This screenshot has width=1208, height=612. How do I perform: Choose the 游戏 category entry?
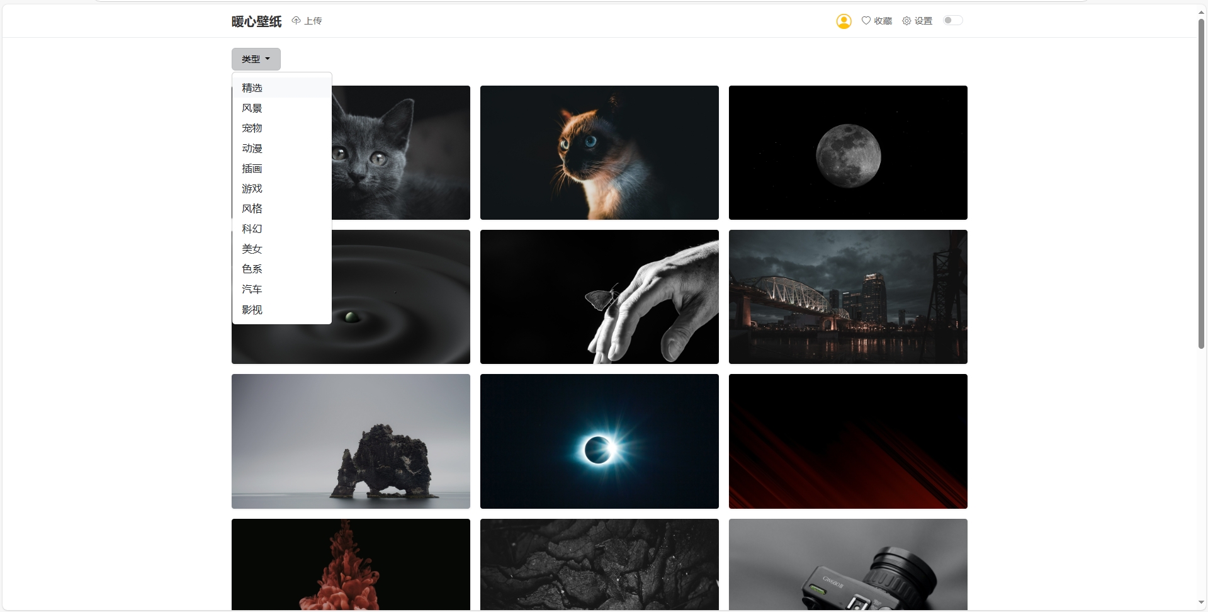252,189
